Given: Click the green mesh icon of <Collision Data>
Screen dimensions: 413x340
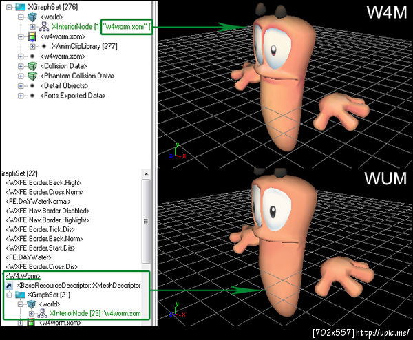Looking at the screenshot, I should click(x=32, y=66).
